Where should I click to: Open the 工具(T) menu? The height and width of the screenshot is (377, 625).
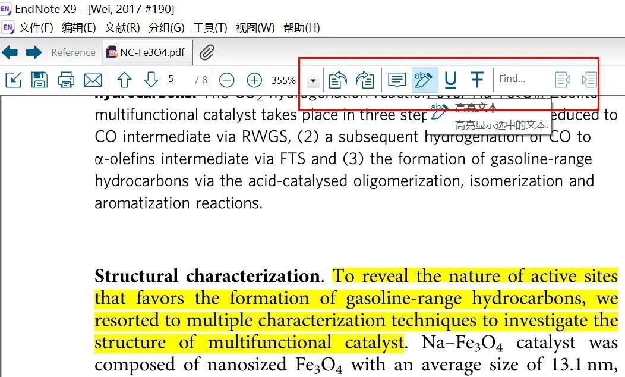pyautogui.click(x=210, y=27)
